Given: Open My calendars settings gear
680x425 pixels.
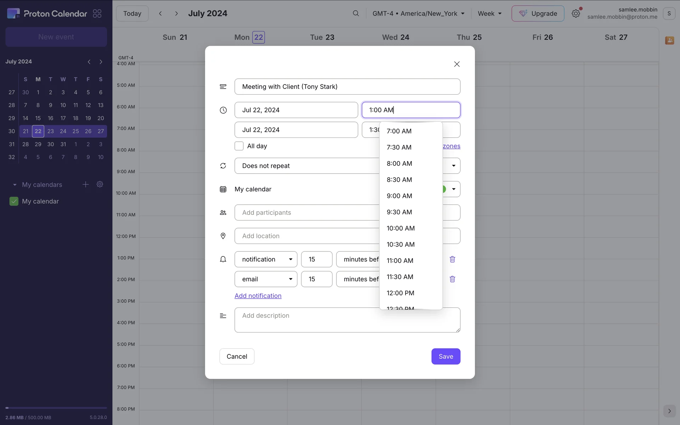Looking at the screenshot, I should point(100,185).
